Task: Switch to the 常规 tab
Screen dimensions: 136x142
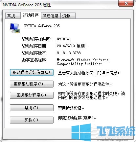Action: coord(11,16)
